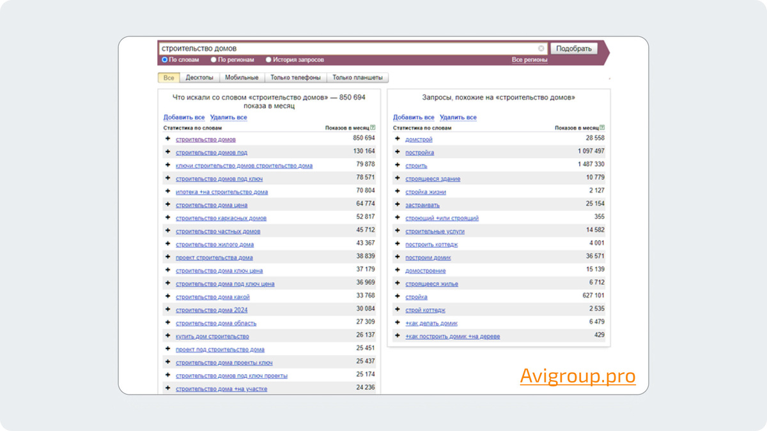767x431 pixels.
Task: Add 'строй коттедж' with its plus icon
Action: (x=398, y=310)
